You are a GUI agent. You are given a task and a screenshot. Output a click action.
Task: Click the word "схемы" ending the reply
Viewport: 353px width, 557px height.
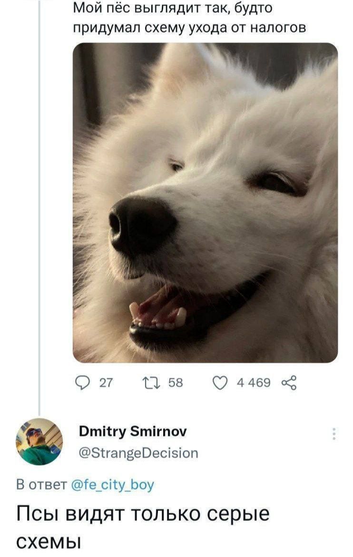click(x=47, y=542)
